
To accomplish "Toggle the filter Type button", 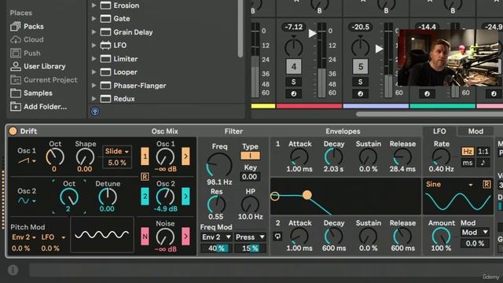I will pos(250,156).
